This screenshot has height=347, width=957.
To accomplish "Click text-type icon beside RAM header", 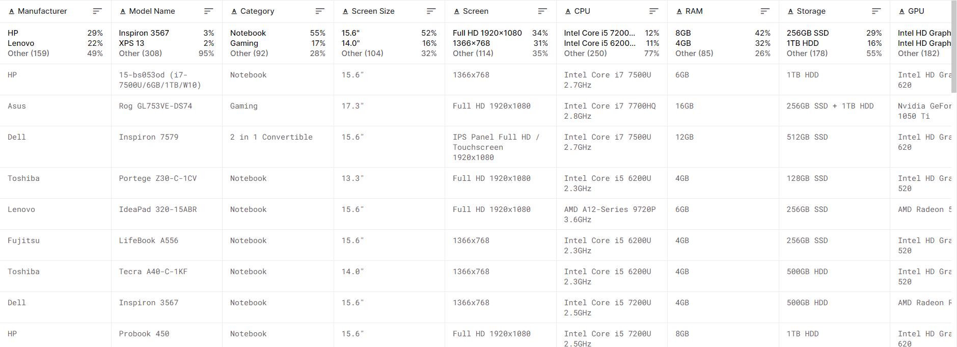I will click(x=679, y=11).
